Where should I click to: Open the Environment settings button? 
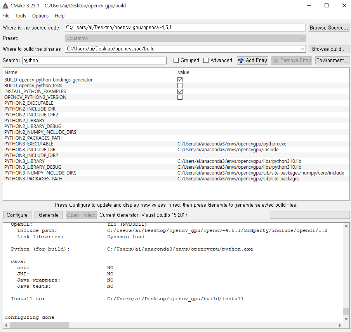pos(332,61)
